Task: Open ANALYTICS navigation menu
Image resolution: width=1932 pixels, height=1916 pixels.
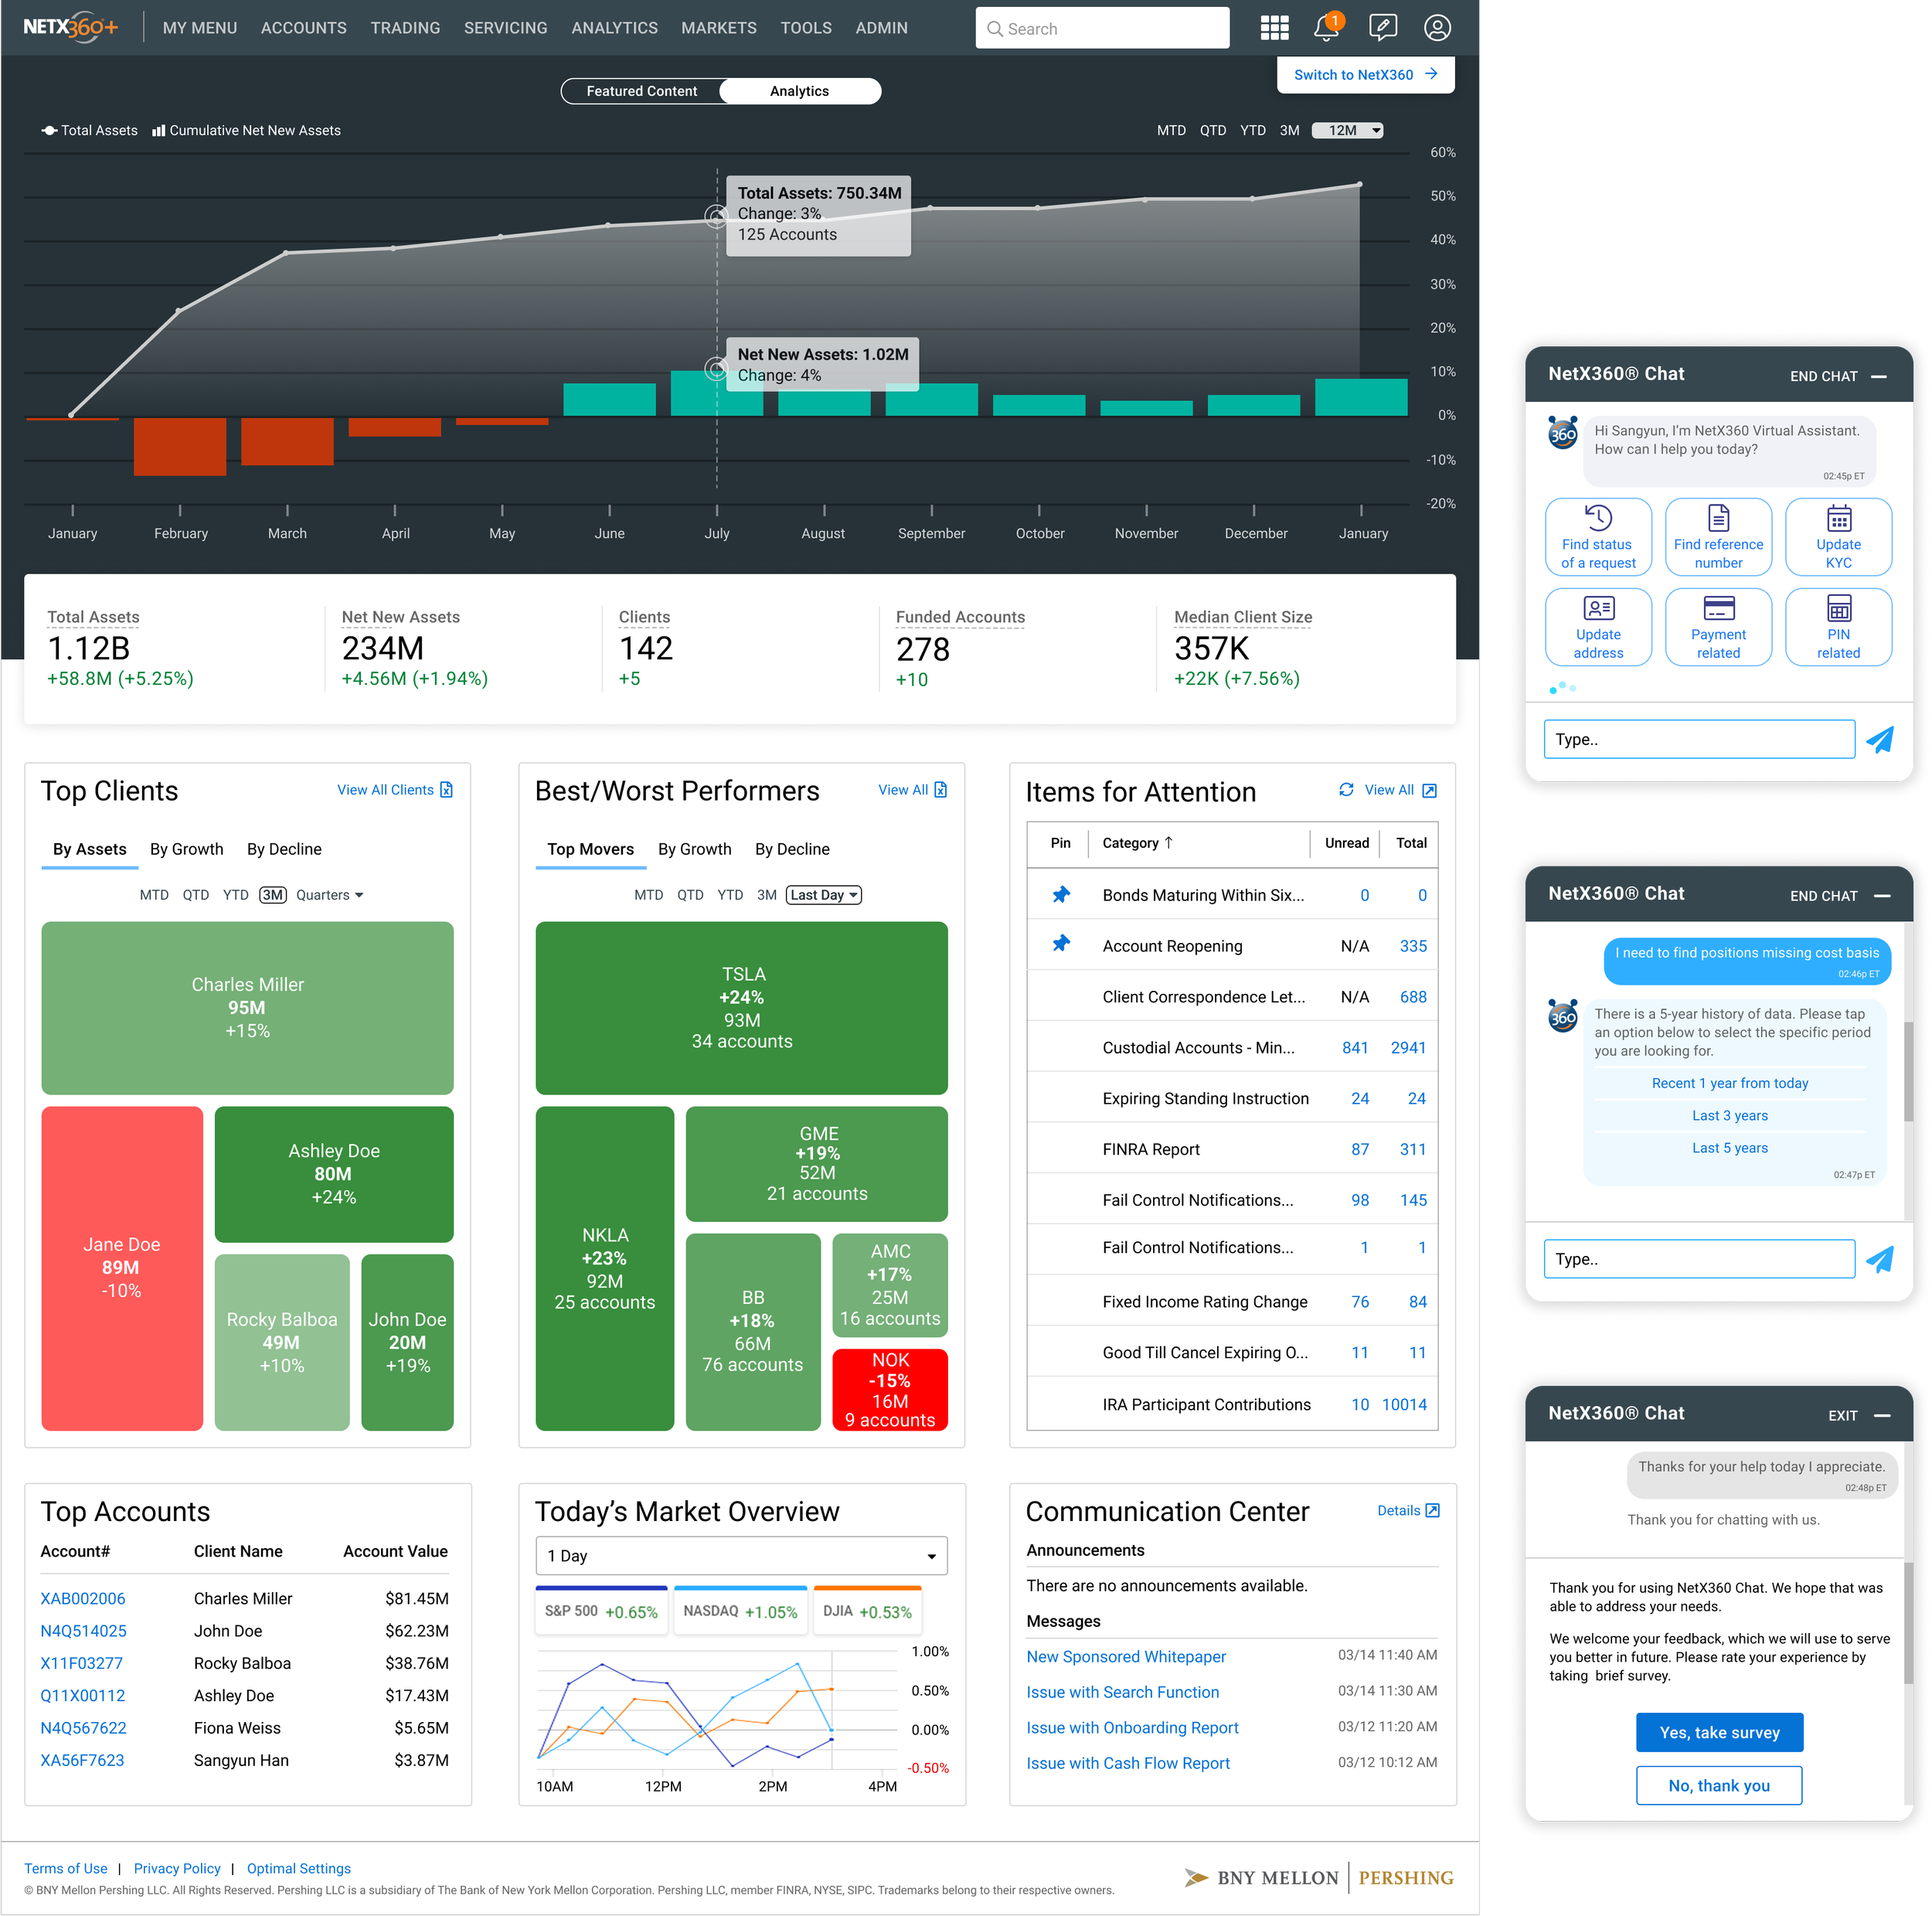Action: pyautogui.click(x=614, y=28)
